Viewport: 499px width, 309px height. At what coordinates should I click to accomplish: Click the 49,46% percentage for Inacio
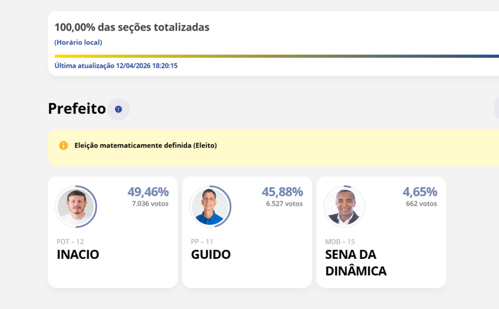tap(148, 192)
